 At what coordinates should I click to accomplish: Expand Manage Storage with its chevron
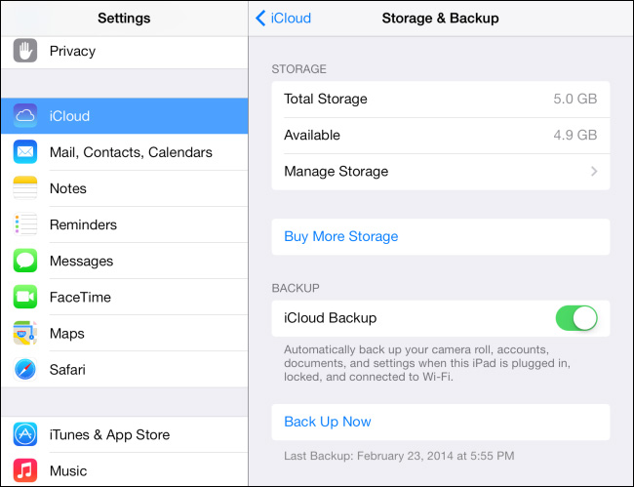point(593,172)
